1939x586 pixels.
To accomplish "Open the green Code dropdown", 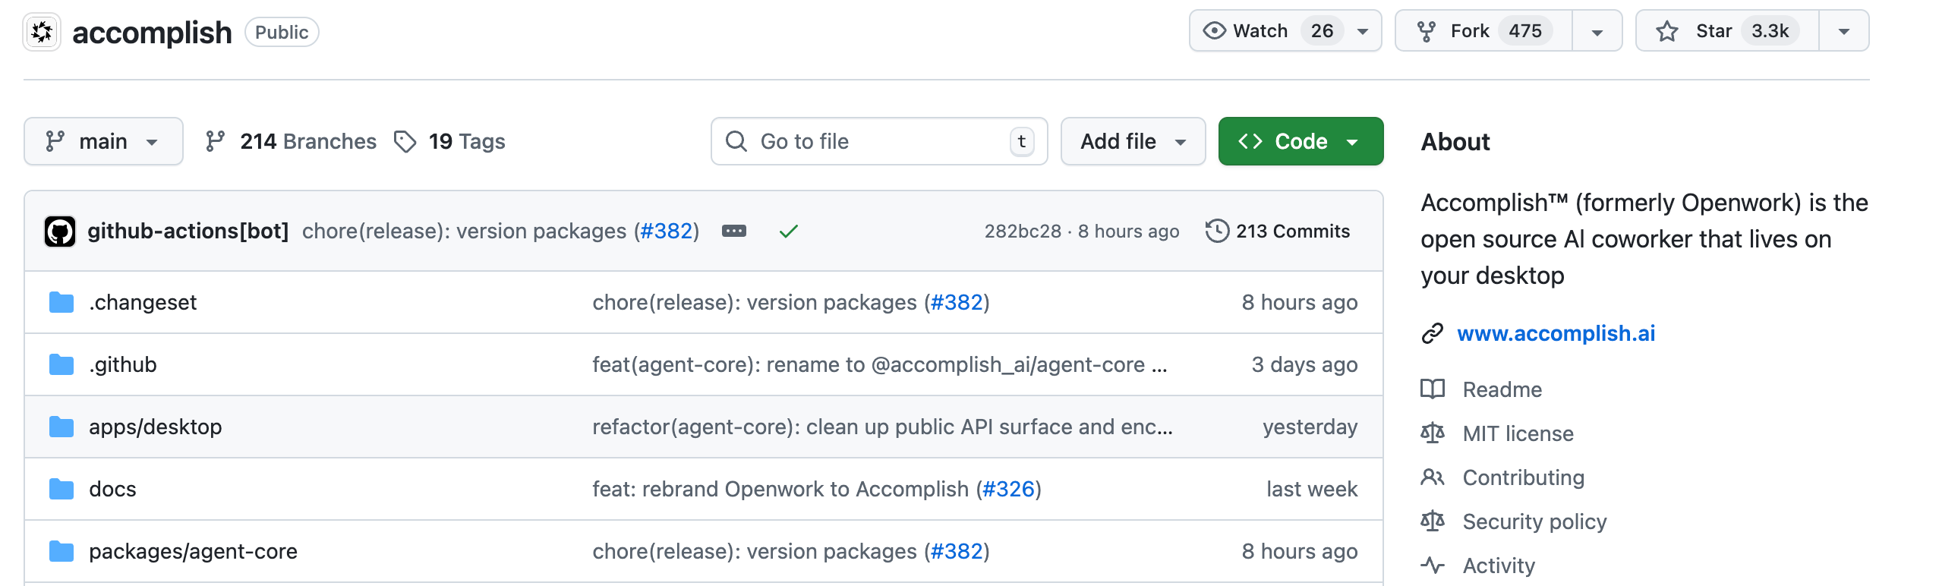I will click(1300, 142).
